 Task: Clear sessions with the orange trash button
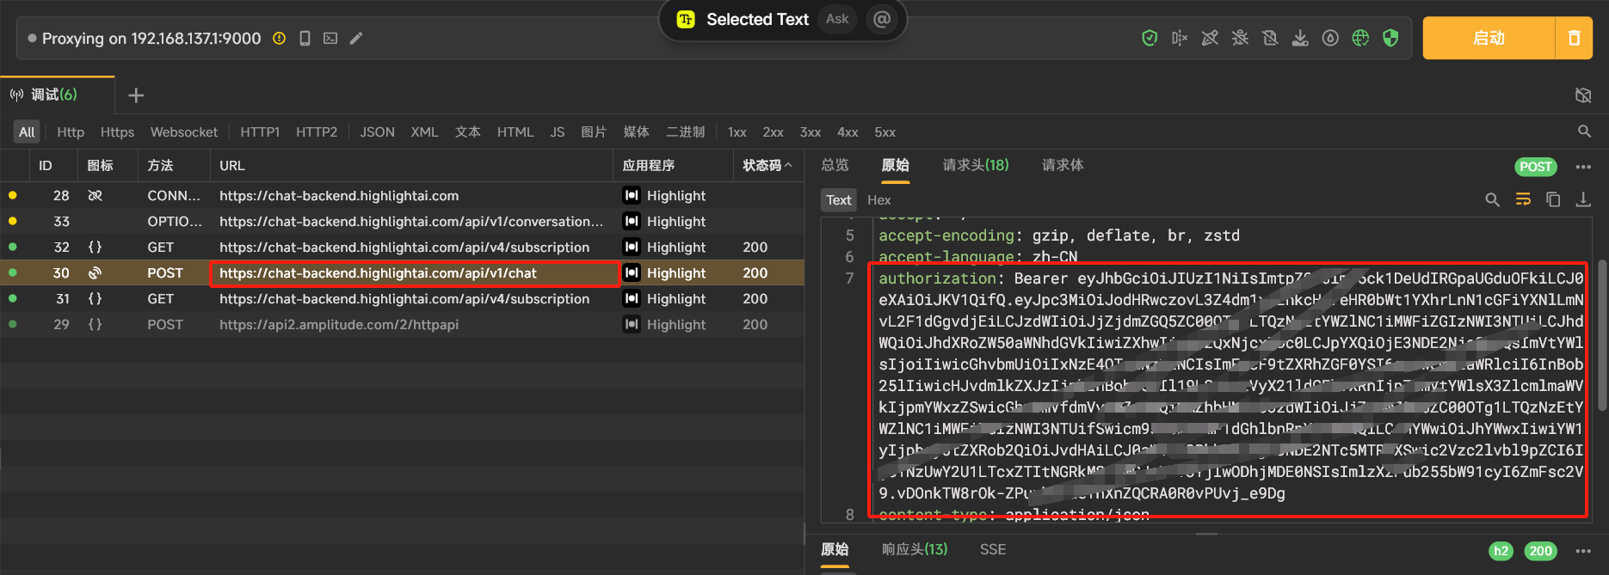(1574, 38)
